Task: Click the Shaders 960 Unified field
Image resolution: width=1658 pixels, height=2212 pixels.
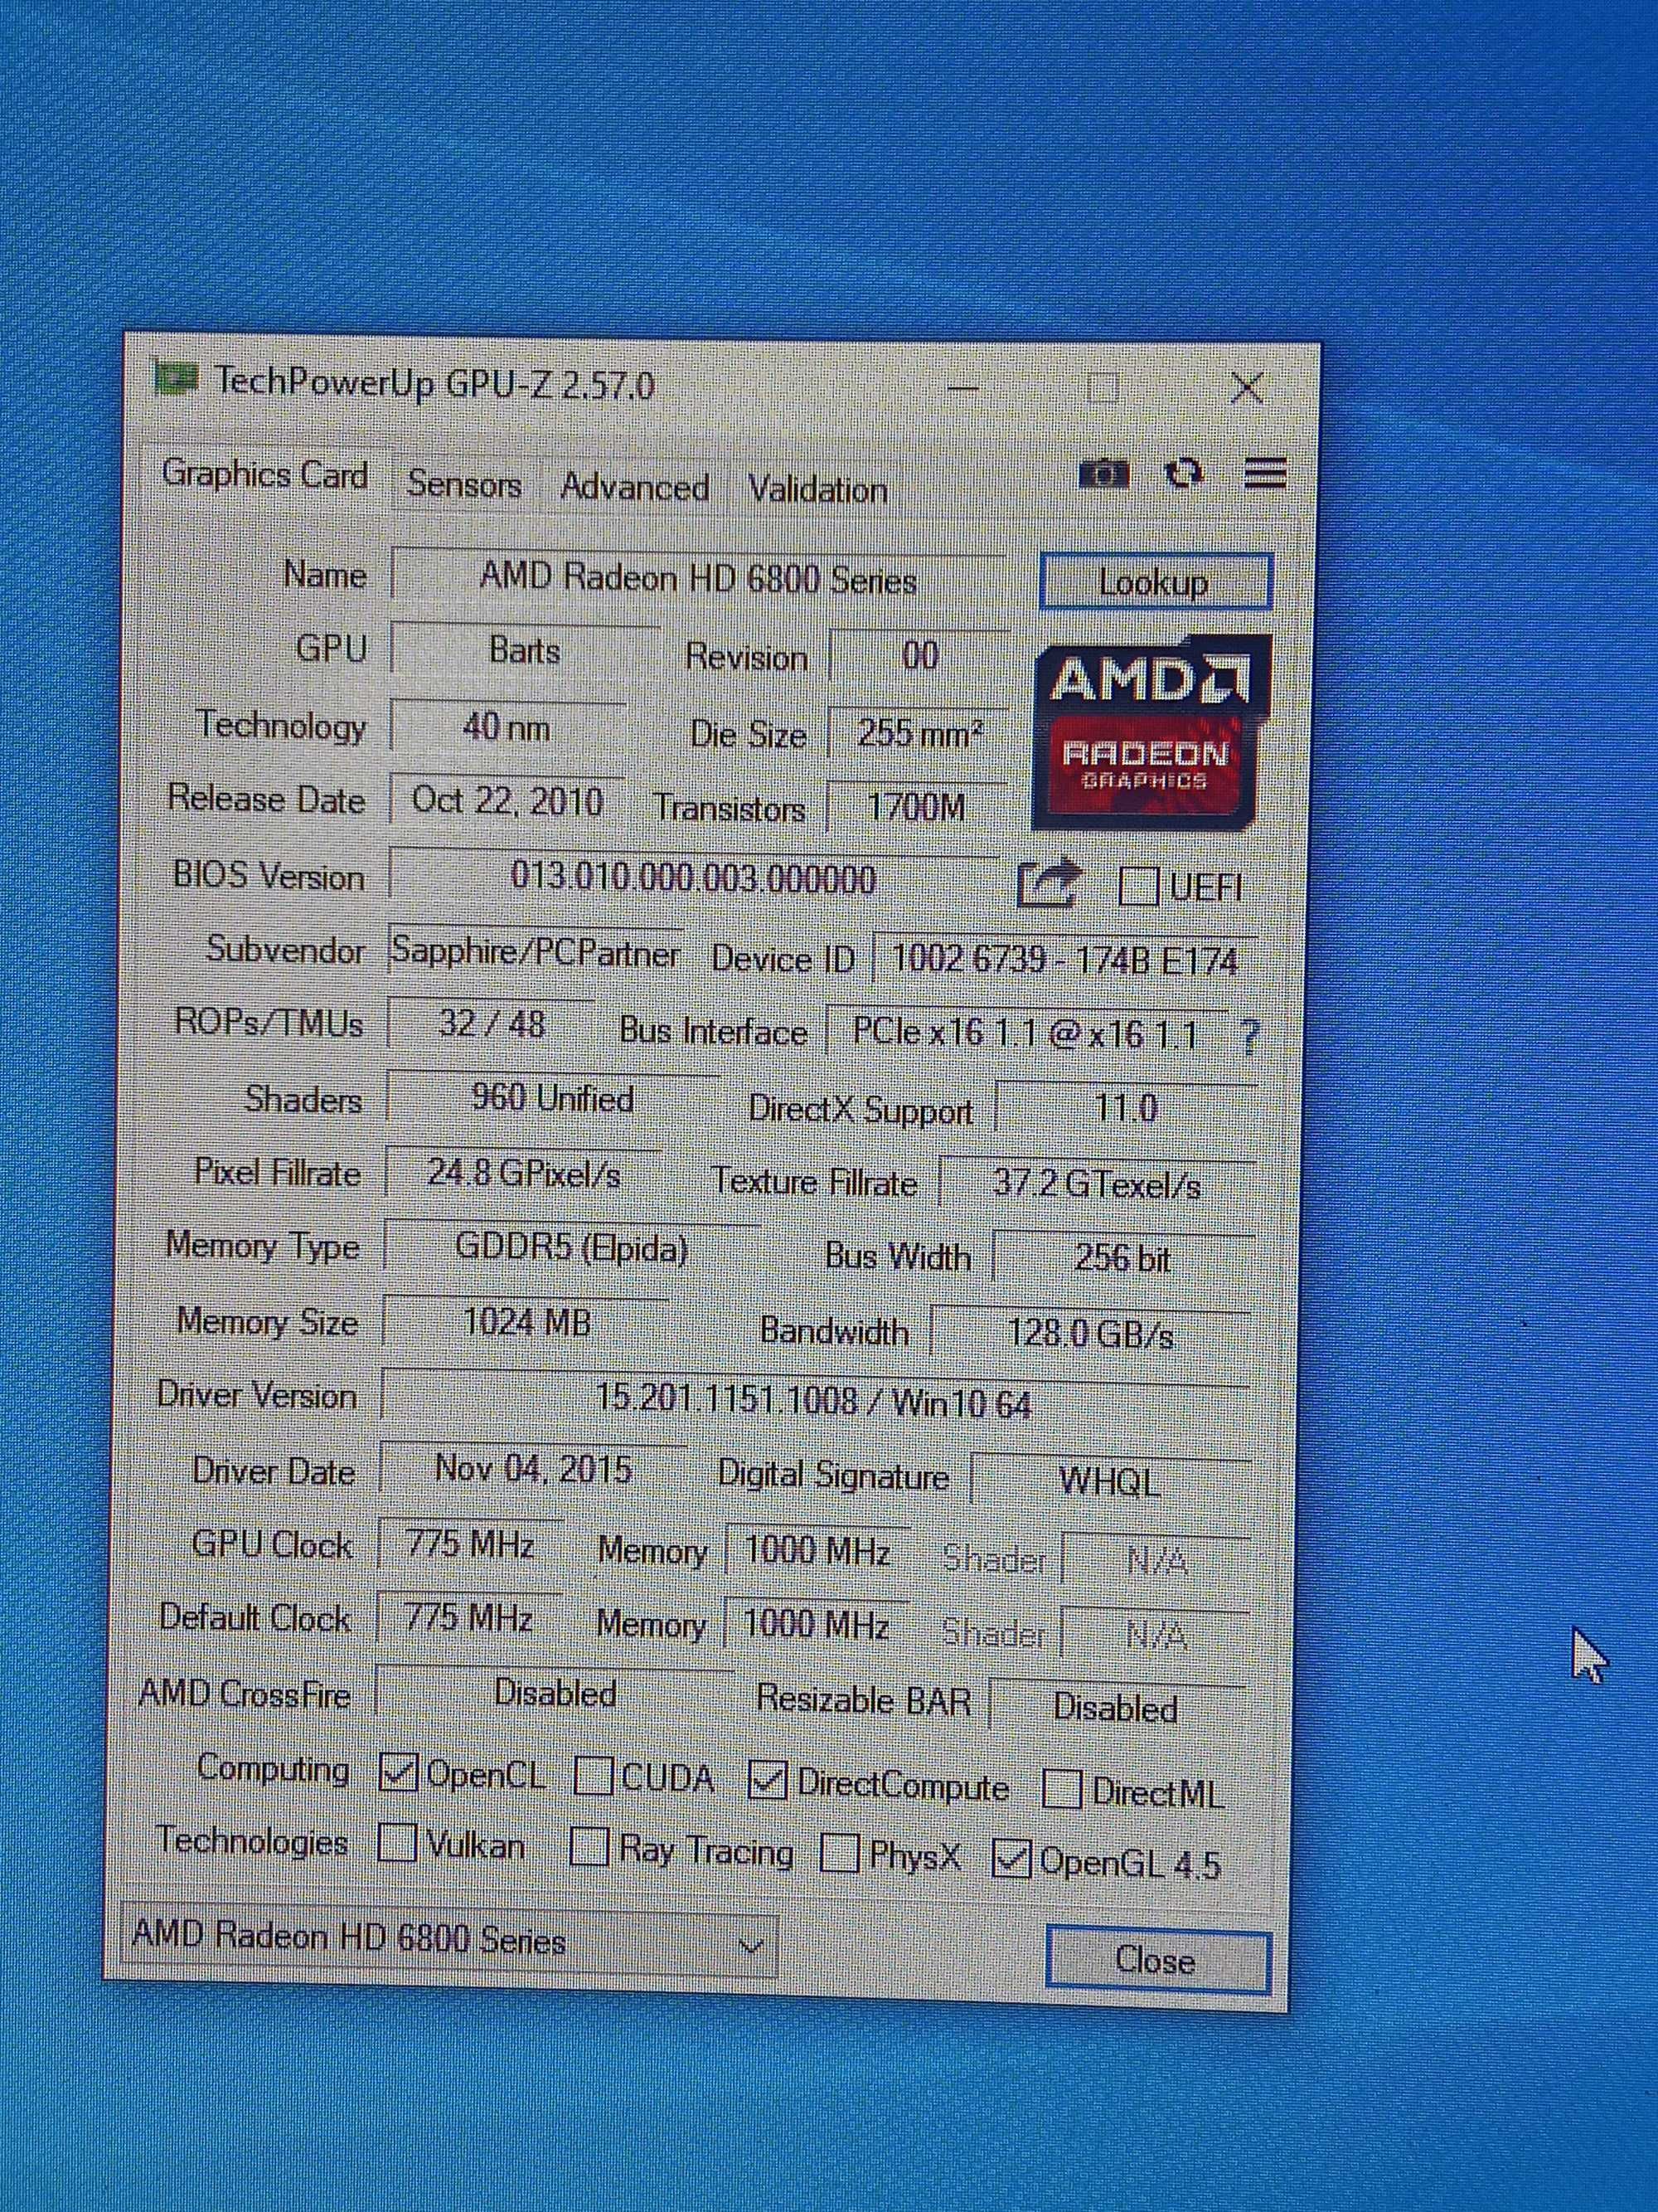Action: [x=553, y=1099]
